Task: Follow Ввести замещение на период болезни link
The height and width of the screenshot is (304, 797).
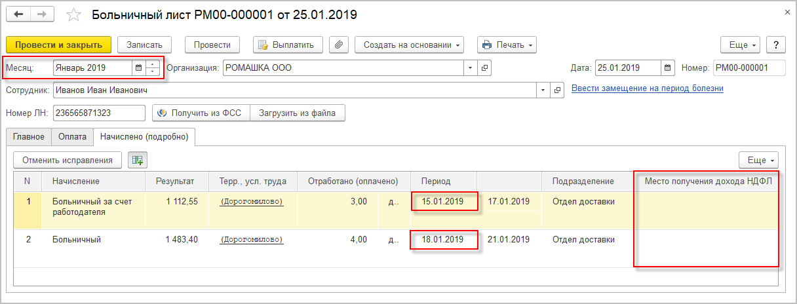Action: coord(648,88)
